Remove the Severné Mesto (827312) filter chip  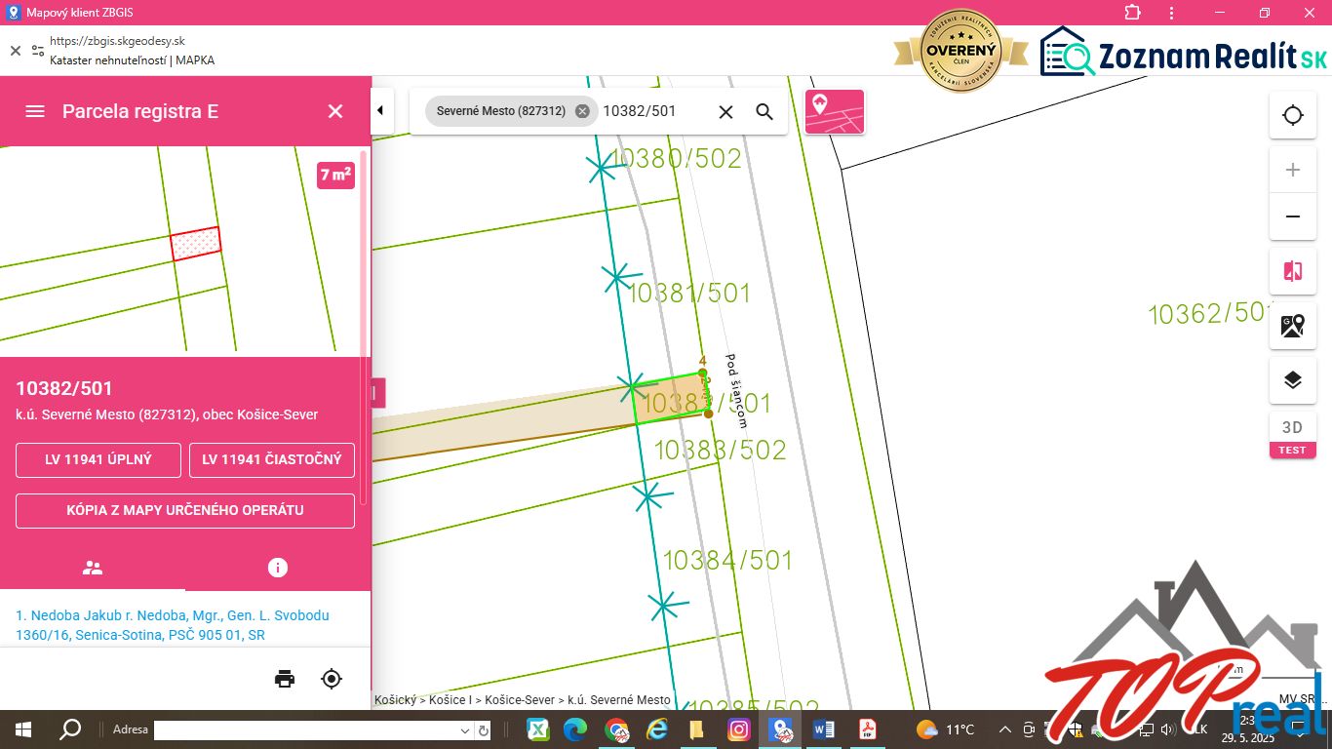pyautogui.click(x=582, y=111)
